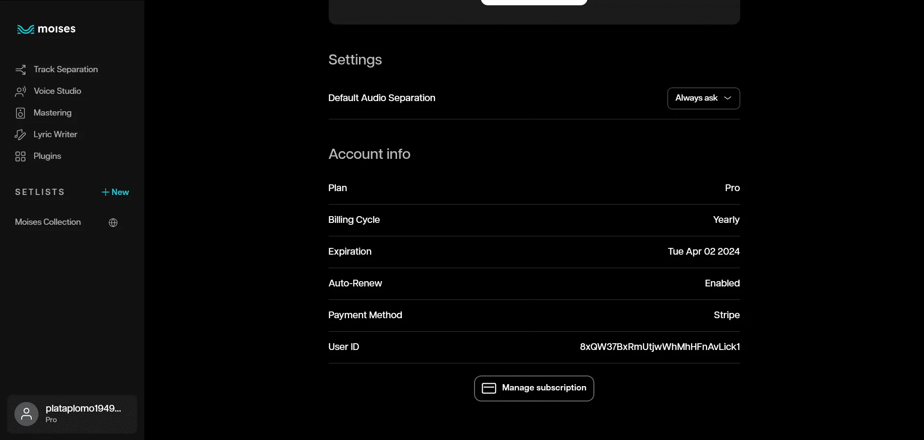Click the credit card icon on Manage subscription
The image size is (924, 440).
[489, 388]
